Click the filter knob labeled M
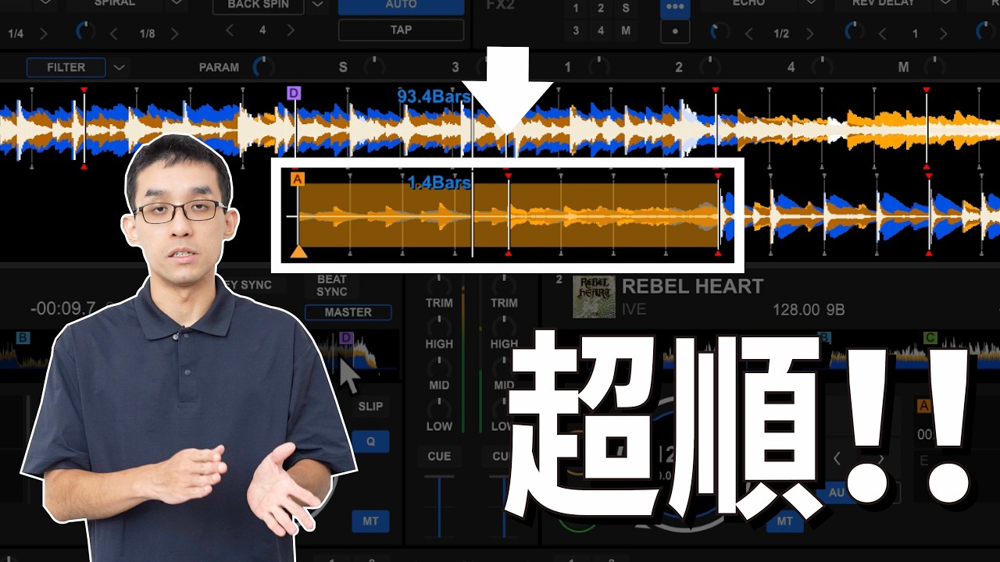This screenshot has width=1000, height=562. click(x=935, y=66)
